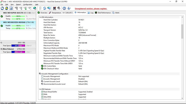Switch to the S.M.A.R.T. tab
186x104 pixels.
68,13
